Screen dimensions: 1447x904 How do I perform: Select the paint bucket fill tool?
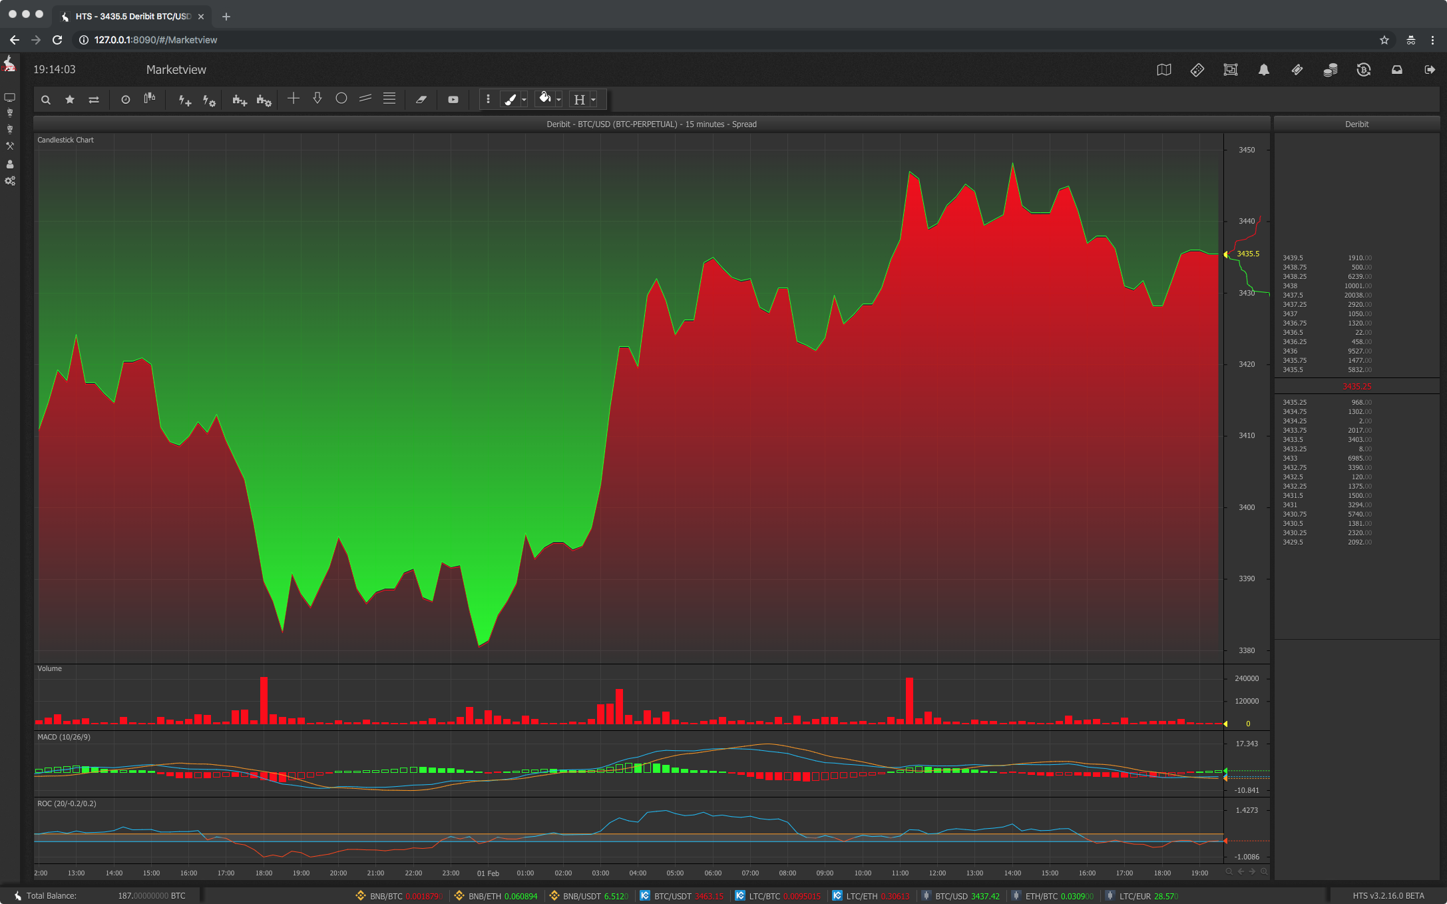coord(545,99)
